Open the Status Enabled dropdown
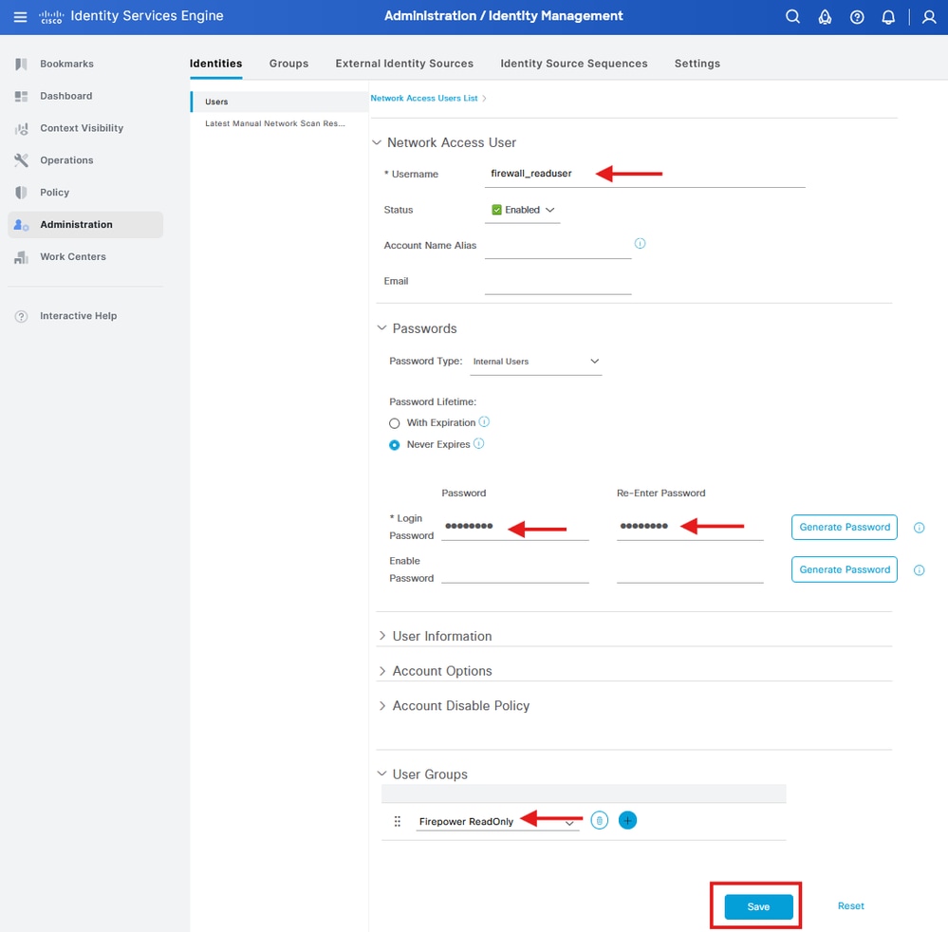Image resolution: width=948 pixels, height=932 pixels. tap(522, 210)
